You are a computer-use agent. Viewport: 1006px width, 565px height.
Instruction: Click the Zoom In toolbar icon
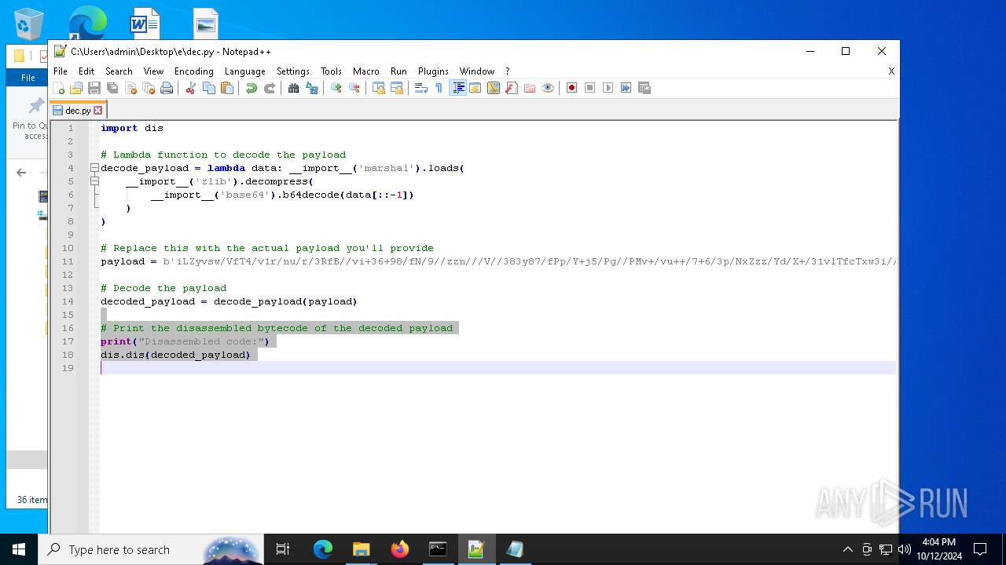[x=336, y=88]
